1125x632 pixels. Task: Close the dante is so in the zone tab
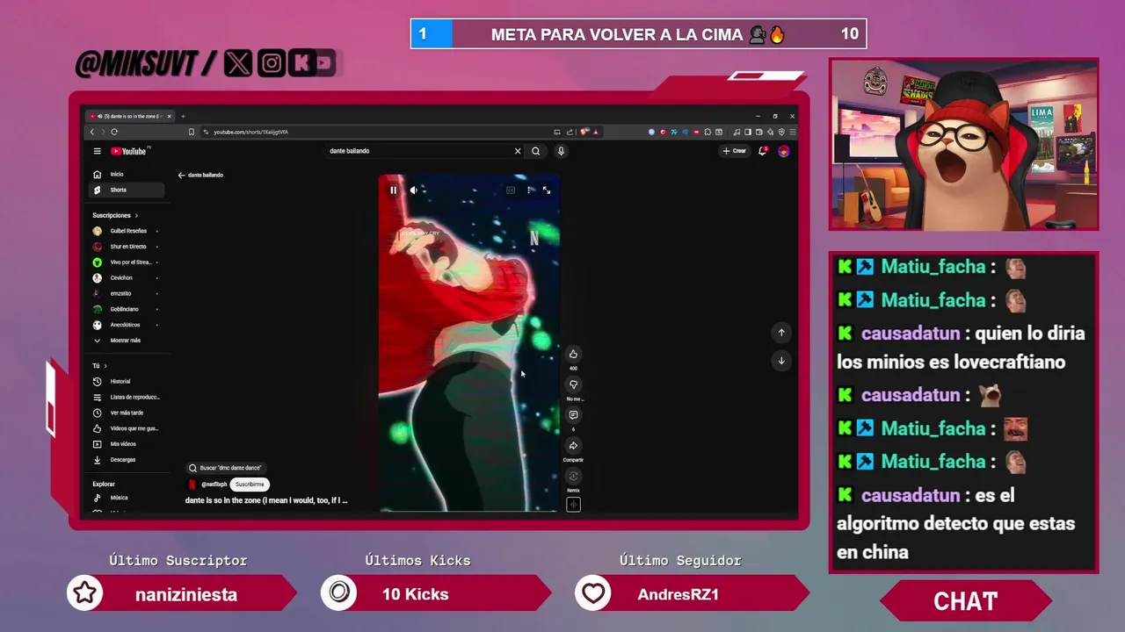[171, 116]
